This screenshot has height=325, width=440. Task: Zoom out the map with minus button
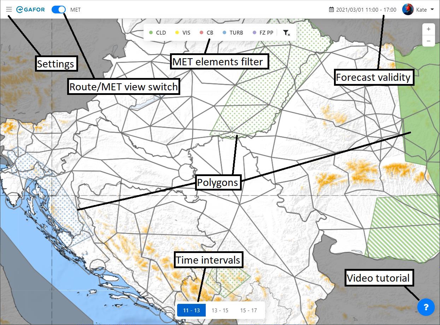click(x=428, y=41)
